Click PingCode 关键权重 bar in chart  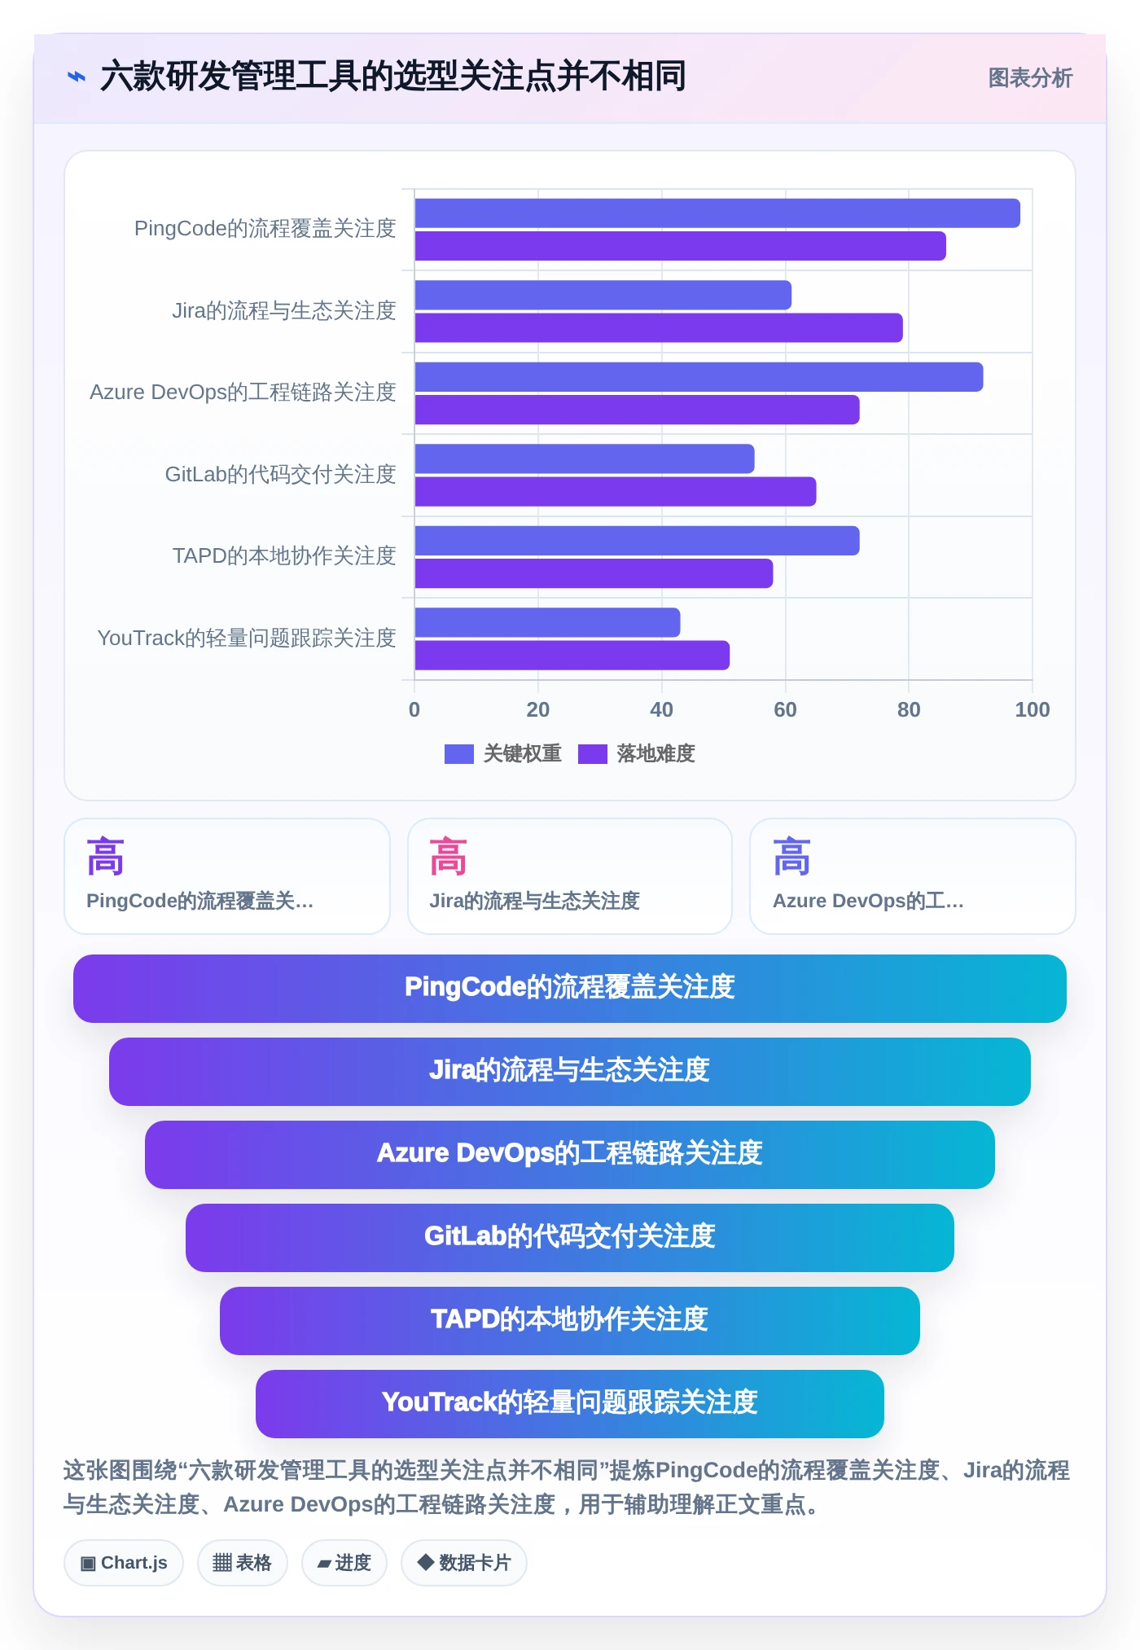(717, 213)
